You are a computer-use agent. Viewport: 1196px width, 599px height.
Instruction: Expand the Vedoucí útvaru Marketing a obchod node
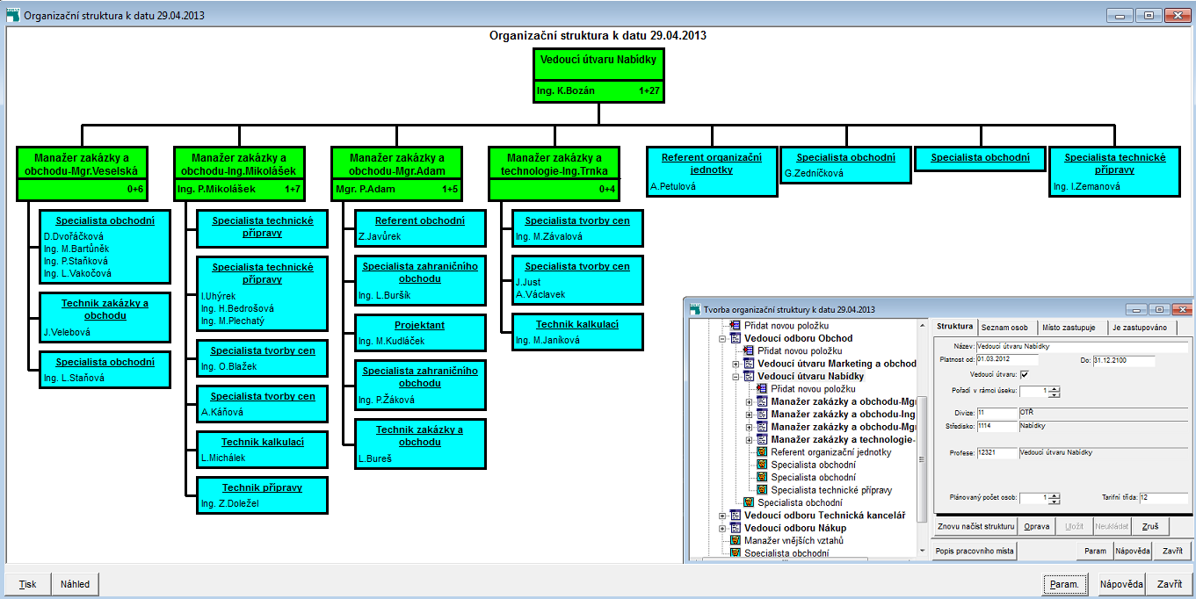coord(736,364)
